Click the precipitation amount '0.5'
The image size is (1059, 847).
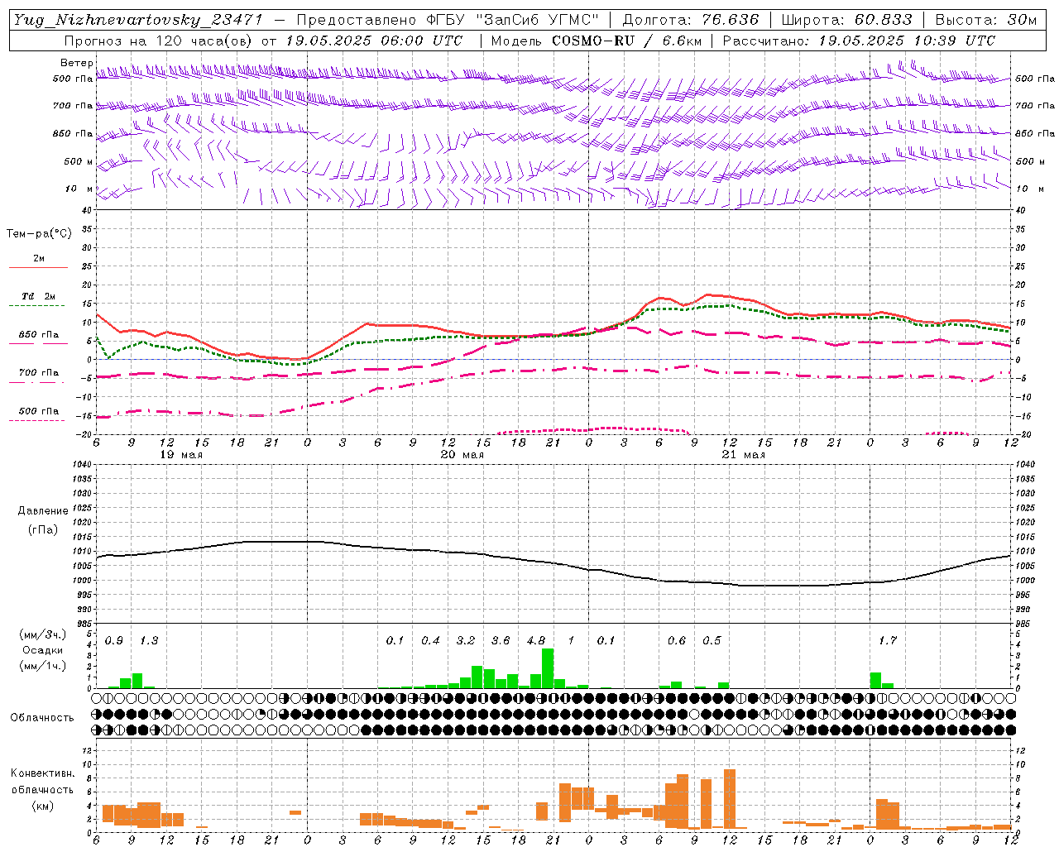712,641
